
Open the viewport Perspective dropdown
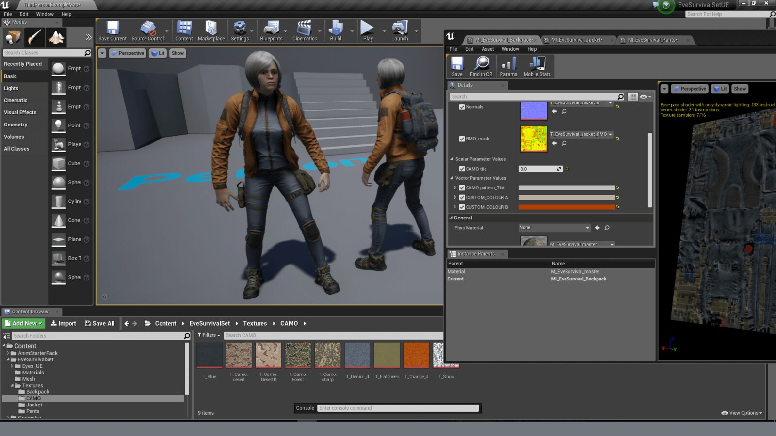[x=128, y=53]
